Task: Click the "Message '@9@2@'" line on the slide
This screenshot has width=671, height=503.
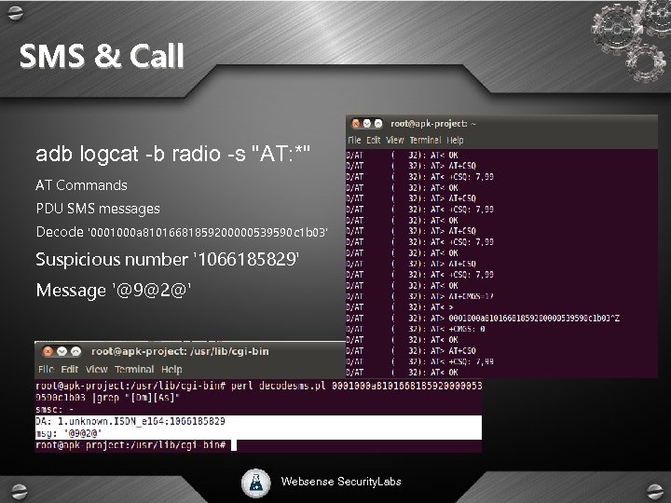Action: coord(114,291)
